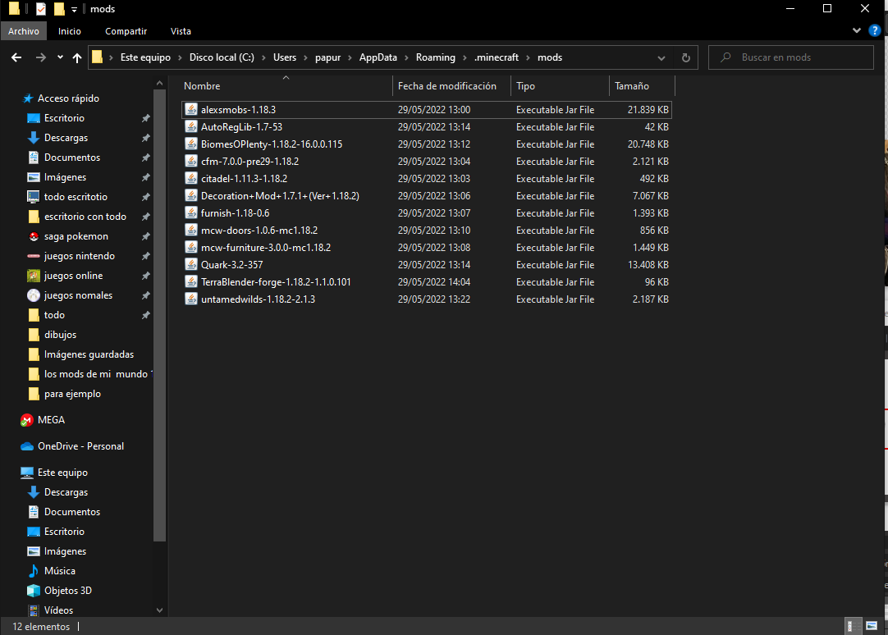The width and height of the screenshot is (888, 635).
Task: Select untamedwilds-1.18.2-2.1.3 file name
Action: [258, 299]
